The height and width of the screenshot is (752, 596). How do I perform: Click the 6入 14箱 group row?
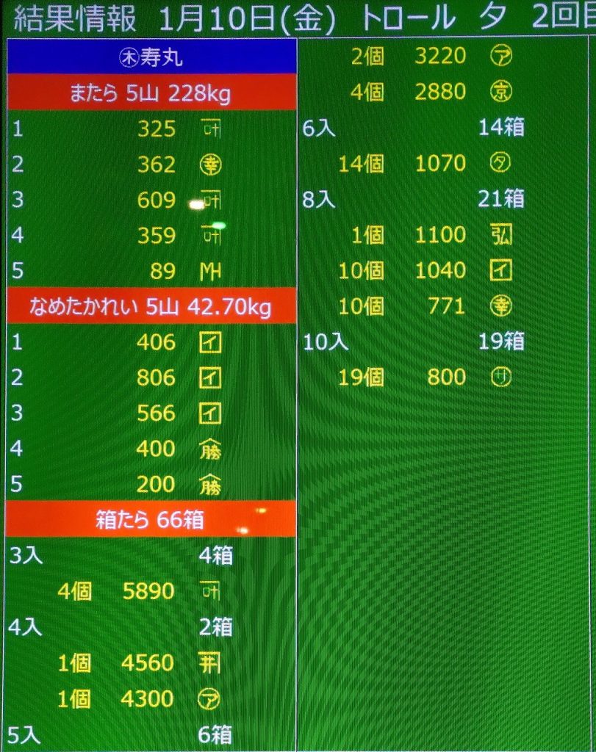412,128
